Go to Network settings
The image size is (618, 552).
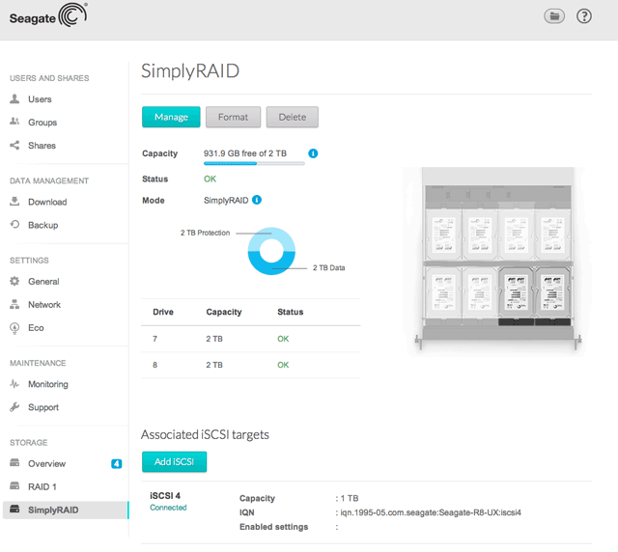pos(44,305)
